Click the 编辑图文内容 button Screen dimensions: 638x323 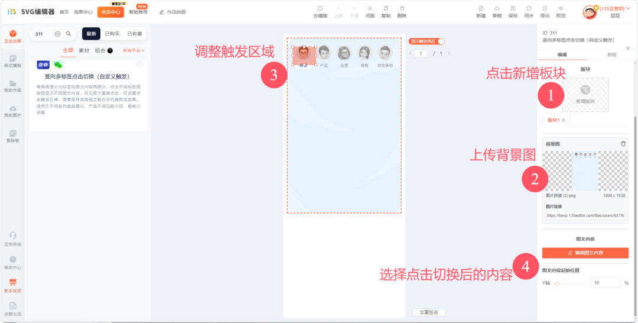click(585, 253)
